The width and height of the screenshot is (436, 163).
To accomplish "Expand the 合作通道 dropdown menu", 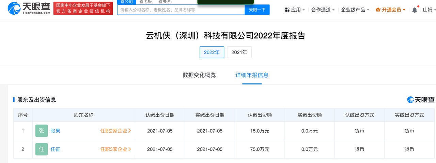I will pyautogui.click(x=323, y=10).
